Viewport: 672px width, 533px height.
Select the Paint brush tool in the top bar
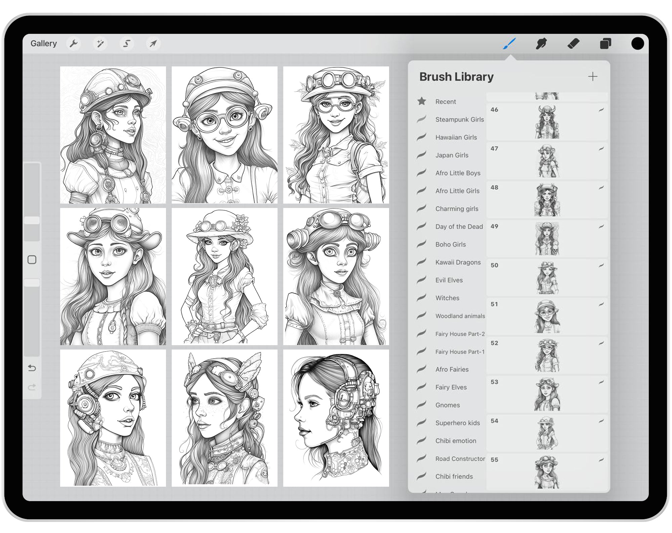(509, 43)
